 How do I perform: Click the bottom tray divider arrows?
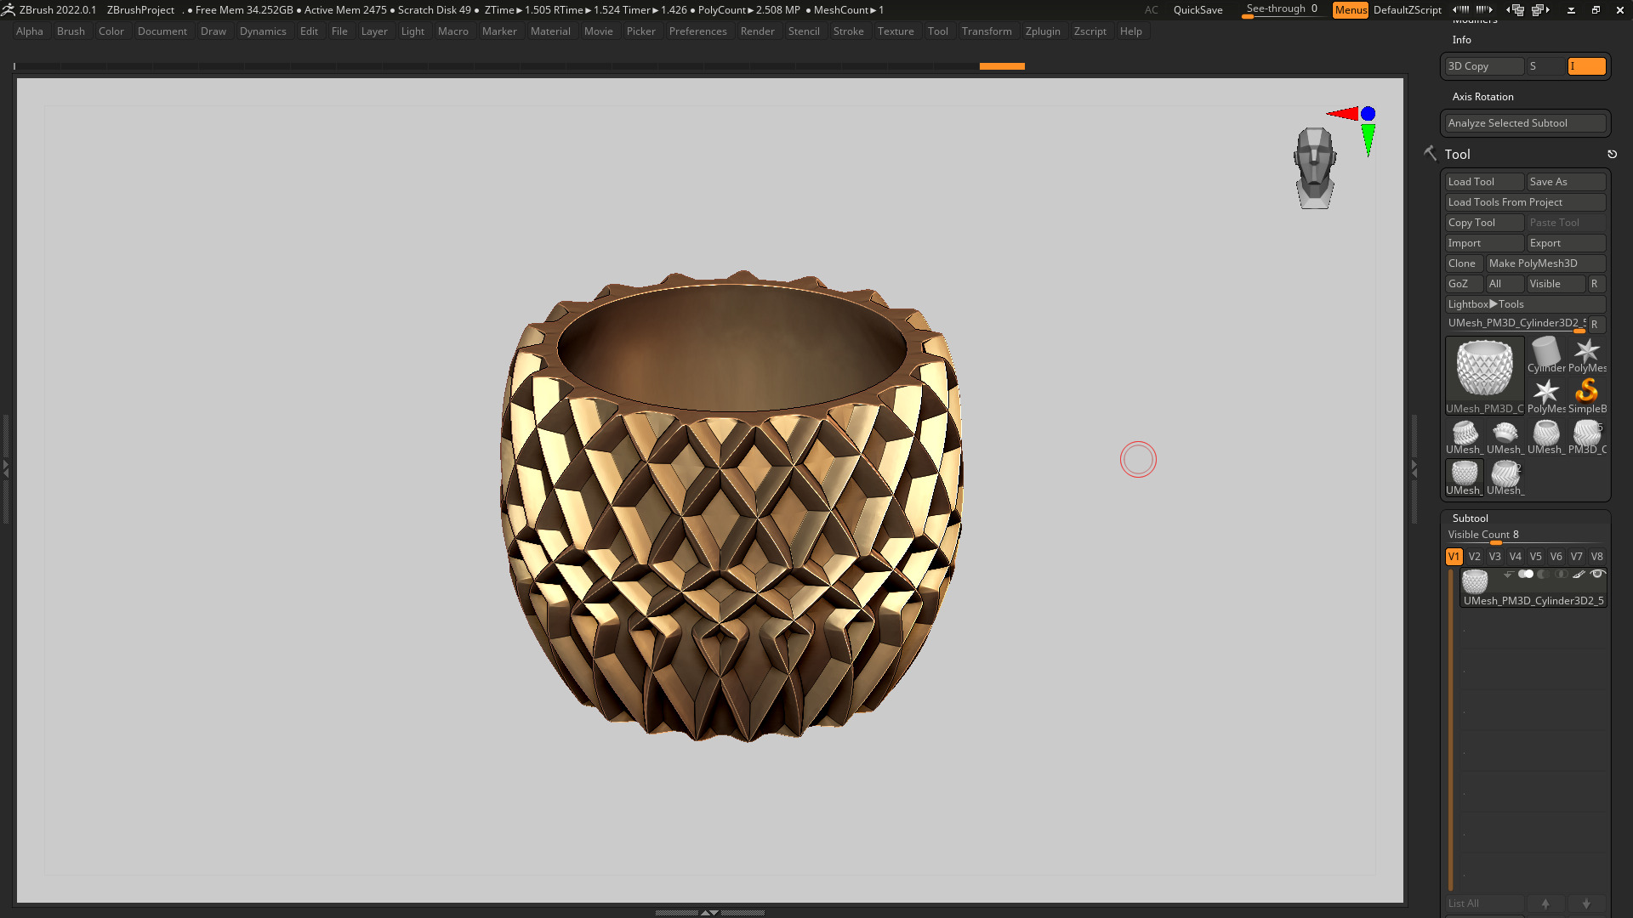tap(709, 912)
